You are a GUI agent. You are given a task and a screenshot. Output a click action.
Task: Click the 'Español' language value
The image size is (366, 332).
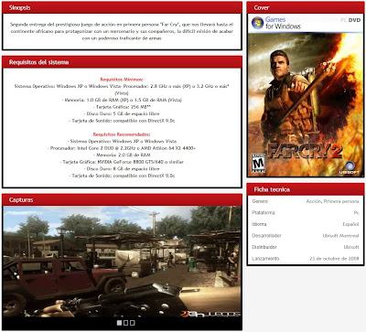click(x=350, y=224)
